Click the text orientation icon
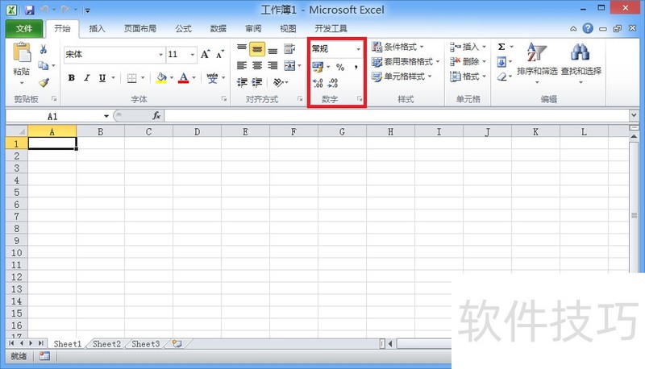This screenshot has height=369, width=645. (x=278, y=82)
